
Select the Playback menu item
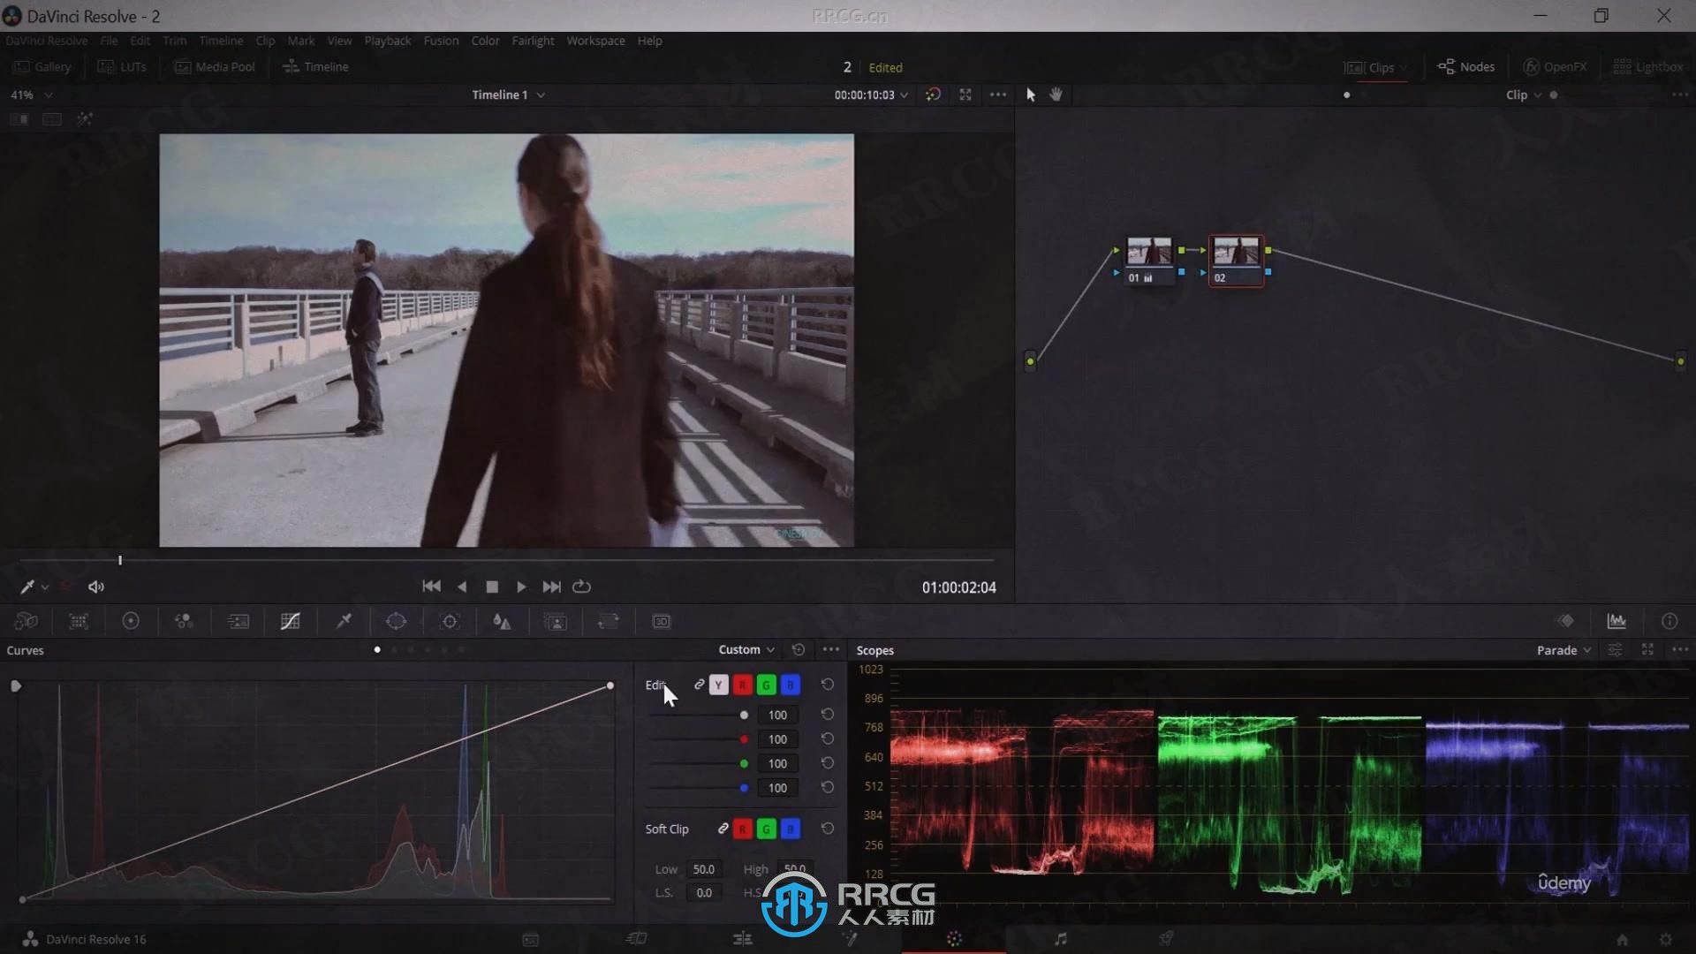(388, 41)
